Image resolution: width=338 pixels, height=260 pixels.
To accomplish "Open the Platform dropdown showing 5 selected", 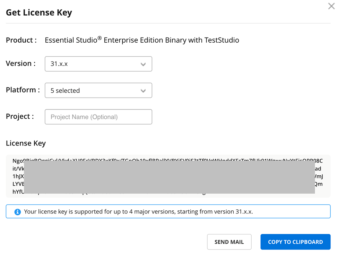I will [98, 90].
